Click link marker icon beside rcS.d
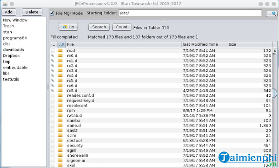Image resolution: width=279 pixels, height=168 pixels. click(53, 91)
